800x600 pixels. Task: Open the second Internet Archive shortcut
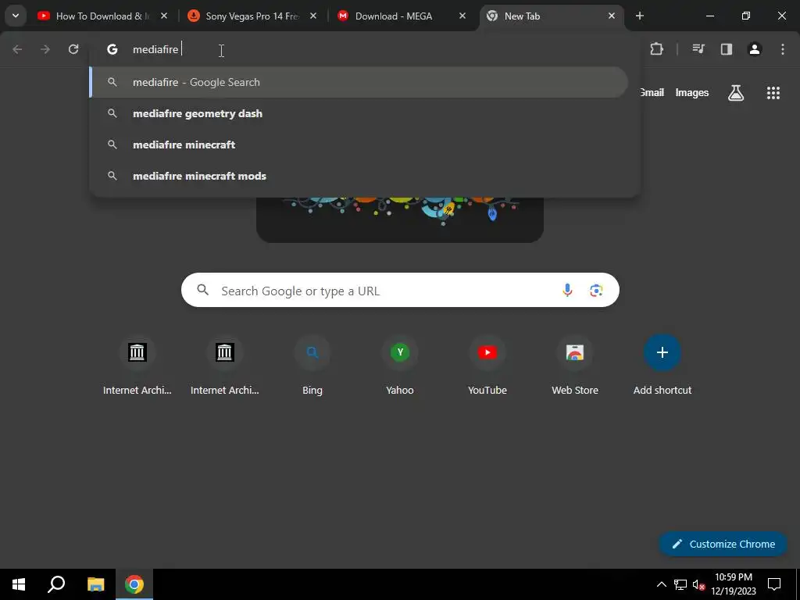(x=224, y=366)
